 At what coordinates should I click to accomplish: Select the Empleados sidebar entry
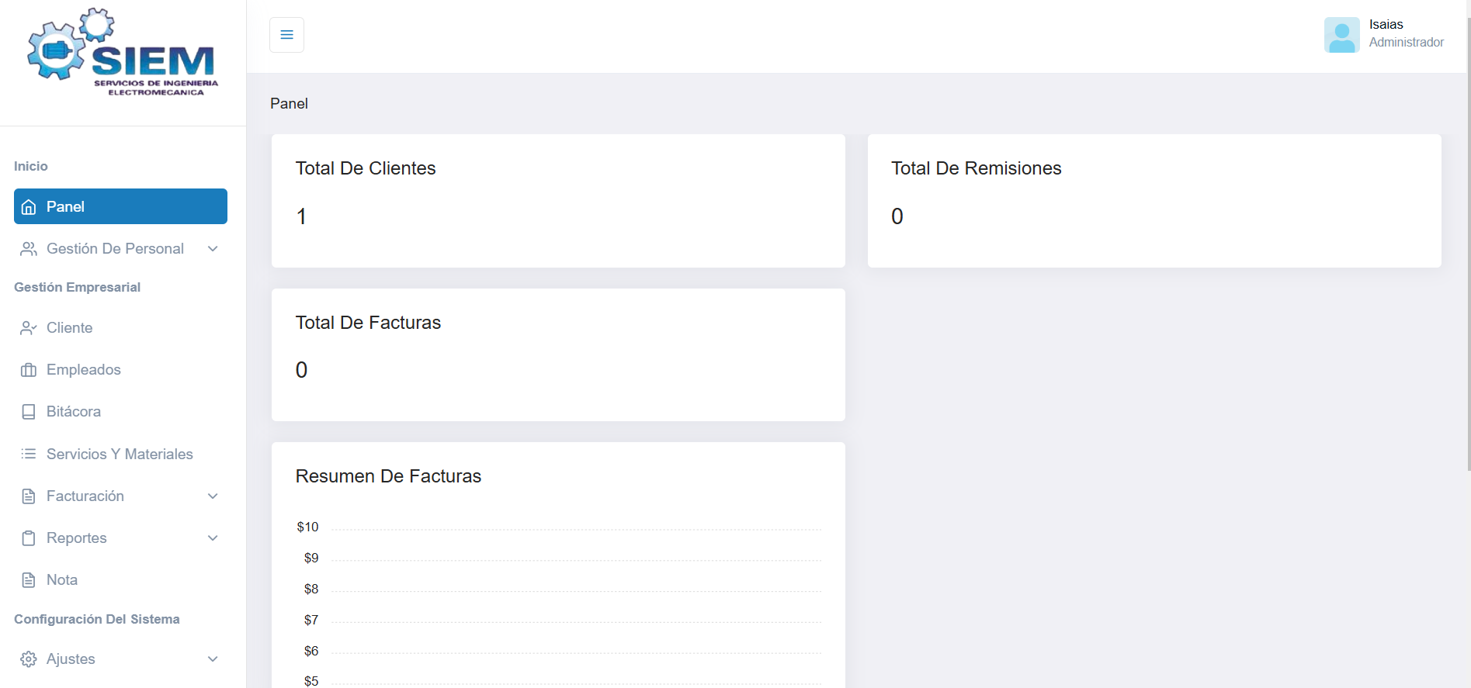click(84, 370)
